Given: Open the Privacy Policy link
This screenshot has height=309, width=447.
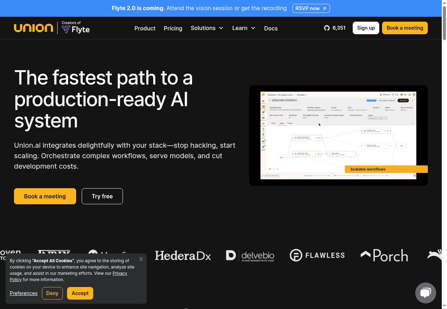Looking at the screenshot, I should click(120, 273).
